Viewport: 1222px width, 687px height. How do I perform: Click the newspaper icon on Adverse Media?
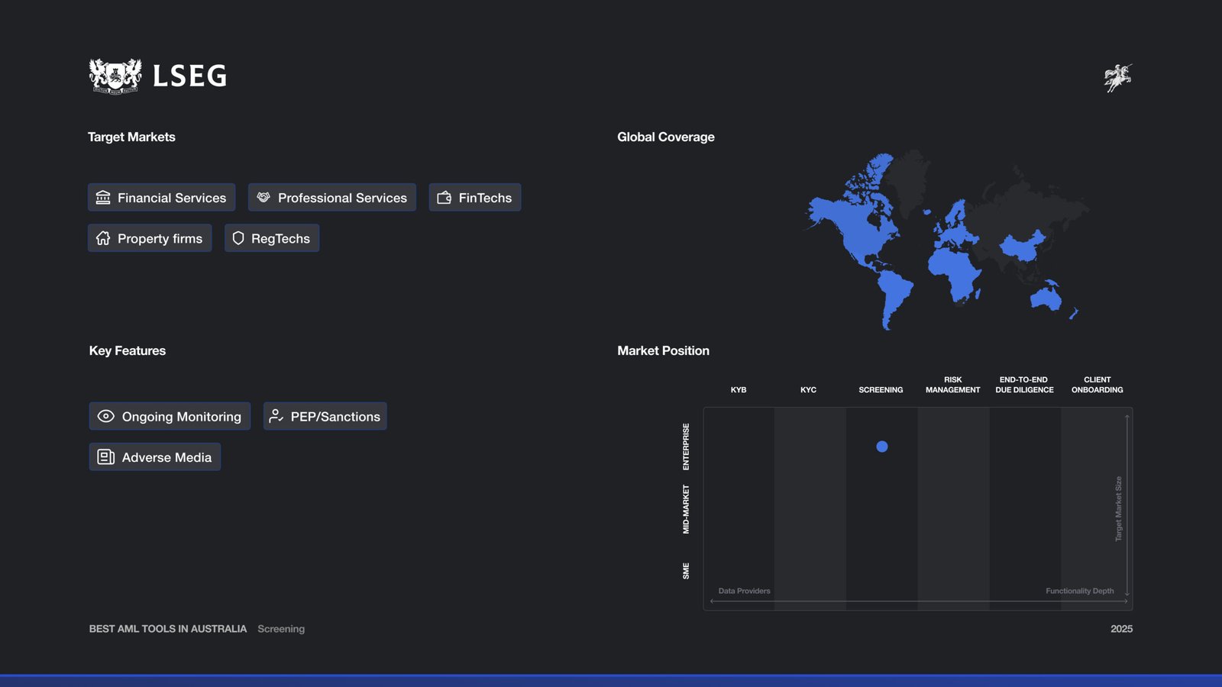point(106,457)
